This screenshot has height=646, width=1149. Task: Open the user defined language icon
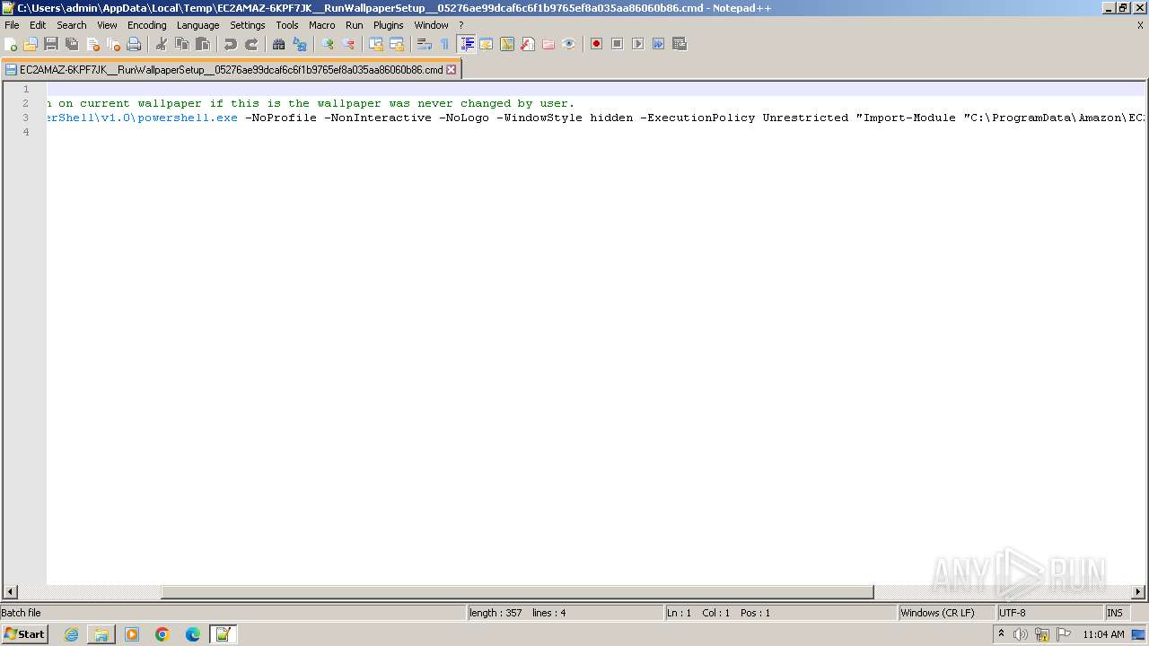[487, 44]
